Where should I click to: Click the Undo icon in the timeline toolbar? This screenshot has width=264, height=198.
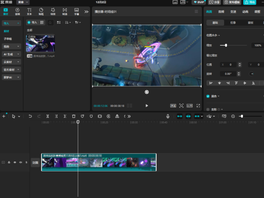[x=30, y=116]
